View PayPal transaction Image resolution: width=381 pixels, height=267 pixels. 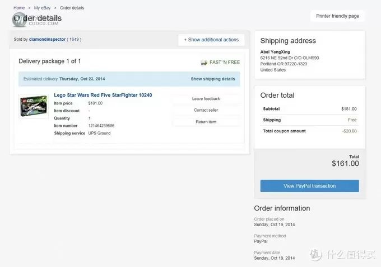[309, 186]
